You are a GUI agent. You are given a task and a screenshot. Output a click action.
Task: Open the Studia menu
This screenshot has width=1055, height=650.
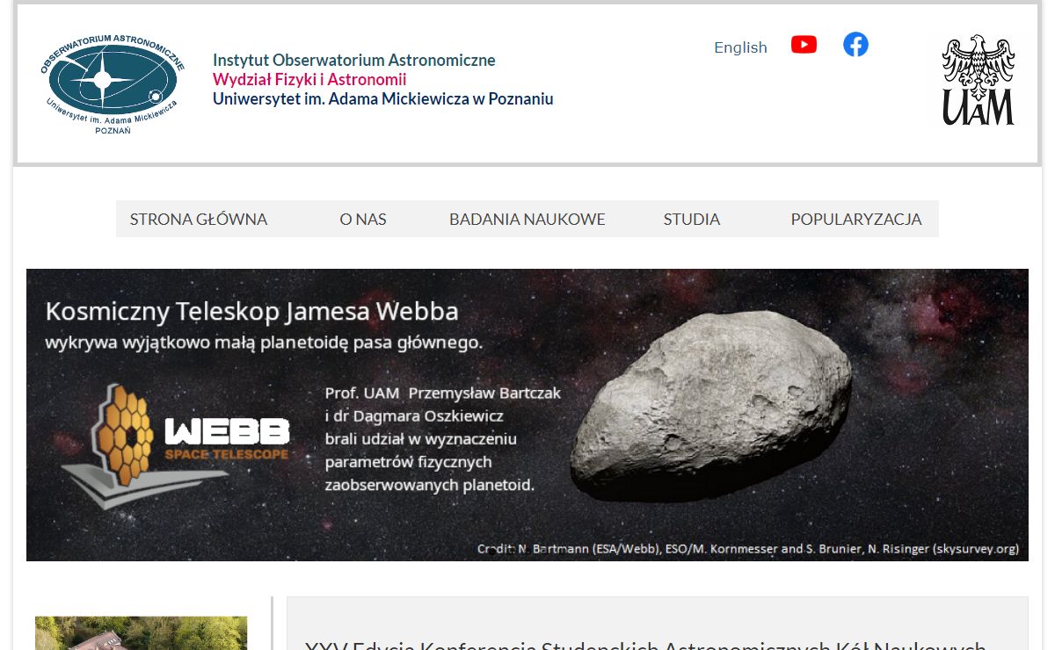(x=692, y=219)
